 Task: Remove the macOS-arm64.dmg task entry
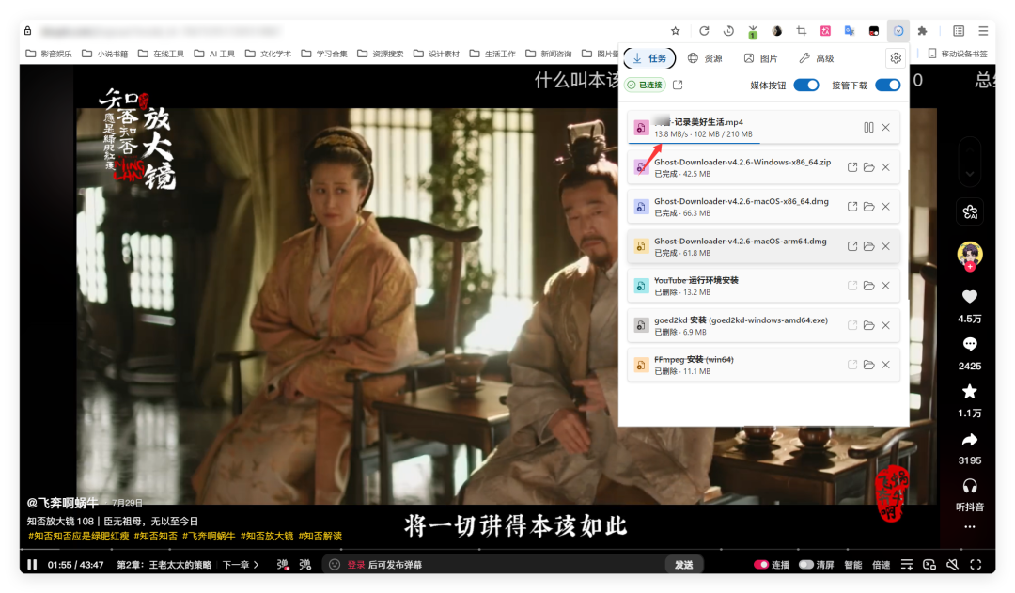click(x=885, y=246)
